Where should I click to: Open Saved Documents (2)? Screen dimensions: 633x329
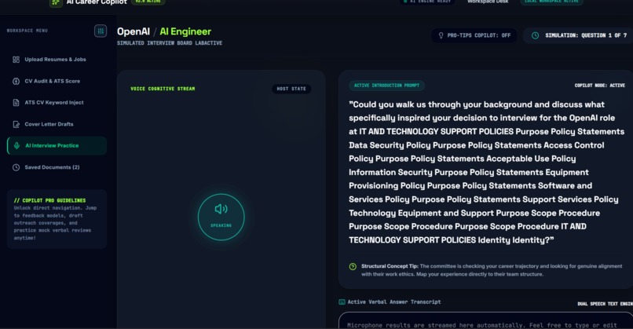(57, 167)
